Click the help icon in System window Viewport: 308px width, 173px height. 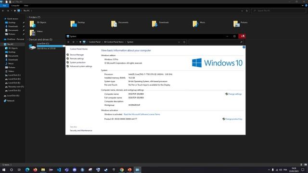pyautogui.click(x=244, y=47)
